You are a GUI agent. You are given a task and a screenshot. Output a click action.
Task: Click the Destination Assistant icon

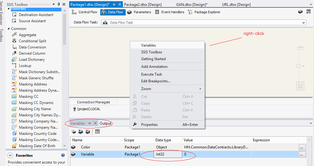click(x=14, y=15)
